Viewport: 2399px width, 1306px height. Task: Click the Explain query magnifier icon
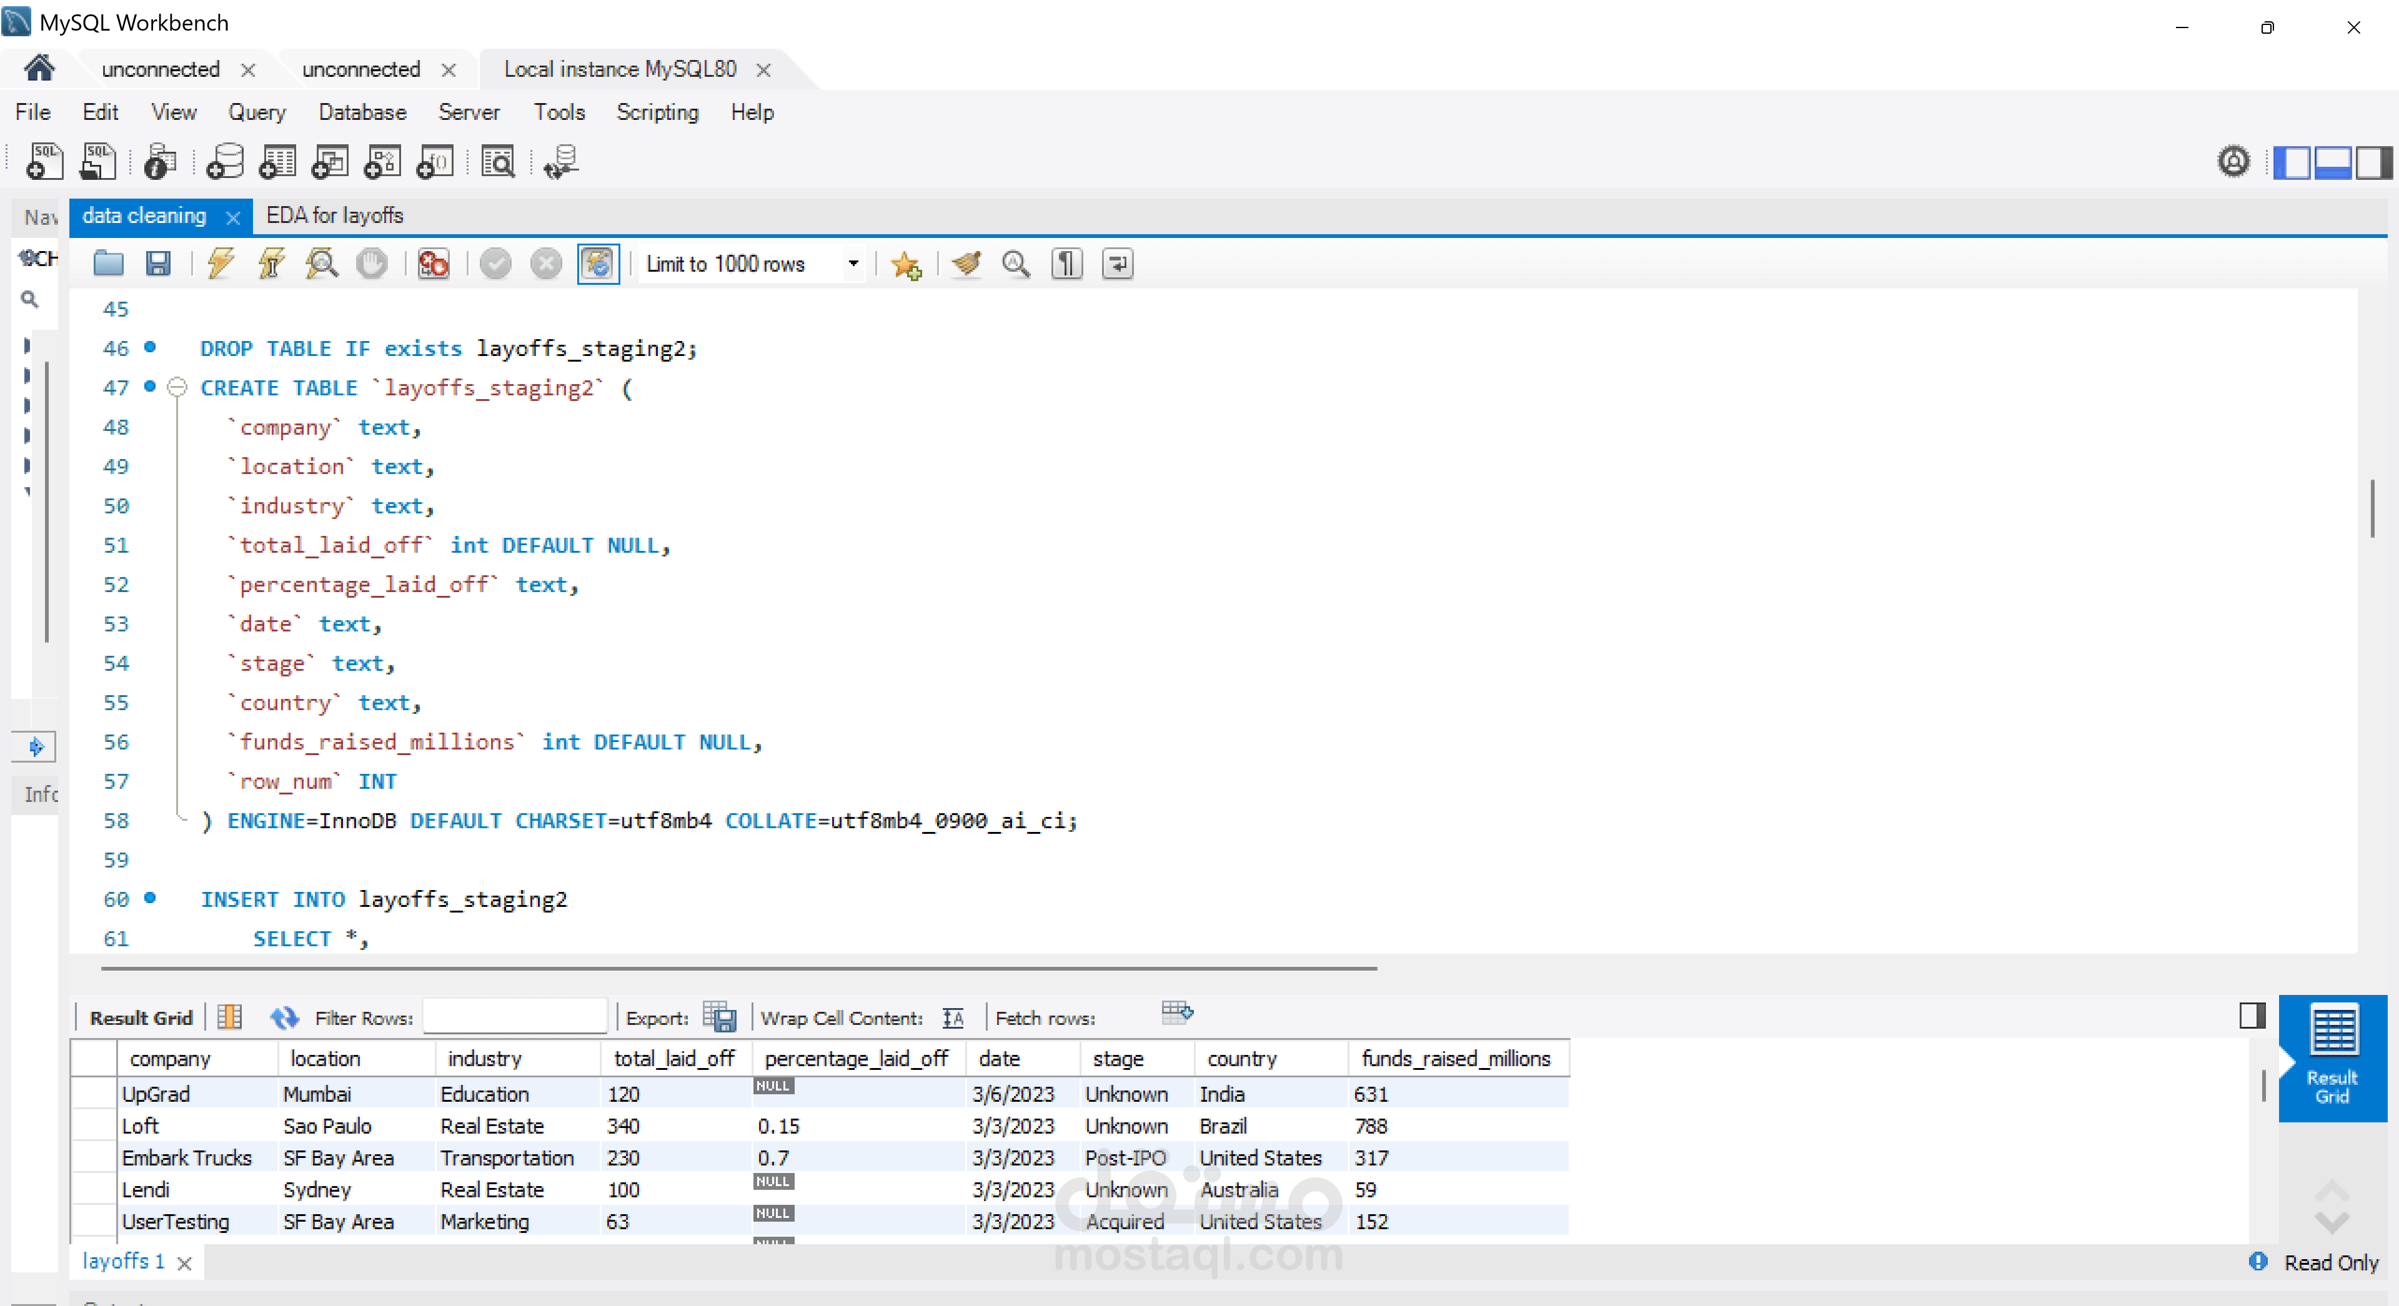[321, 264]
